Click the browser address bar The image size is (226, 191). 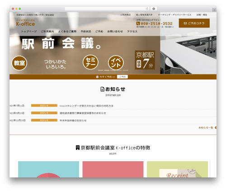click(107, 9)
